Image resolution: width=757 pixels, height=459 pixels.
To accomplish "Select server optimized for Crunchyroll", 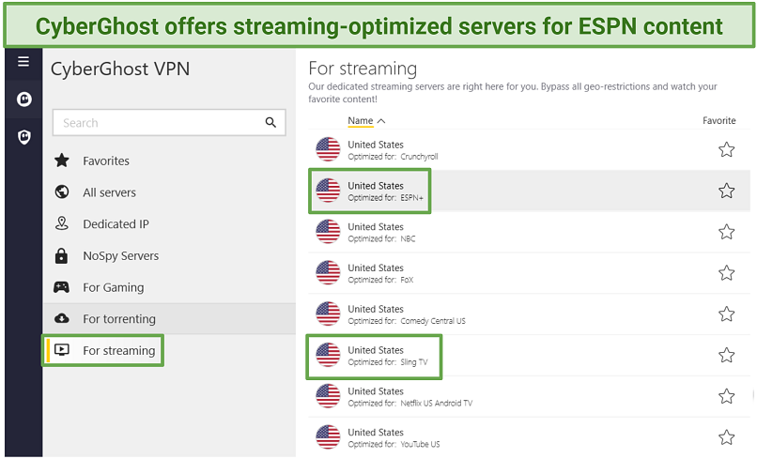I will pyautogui.click(x=529, y=149).
